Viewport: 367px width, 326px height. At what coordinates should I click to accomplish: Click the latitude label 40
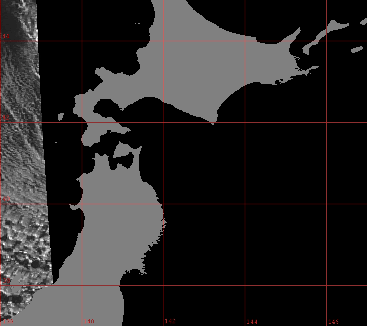(x=6, y=199)
